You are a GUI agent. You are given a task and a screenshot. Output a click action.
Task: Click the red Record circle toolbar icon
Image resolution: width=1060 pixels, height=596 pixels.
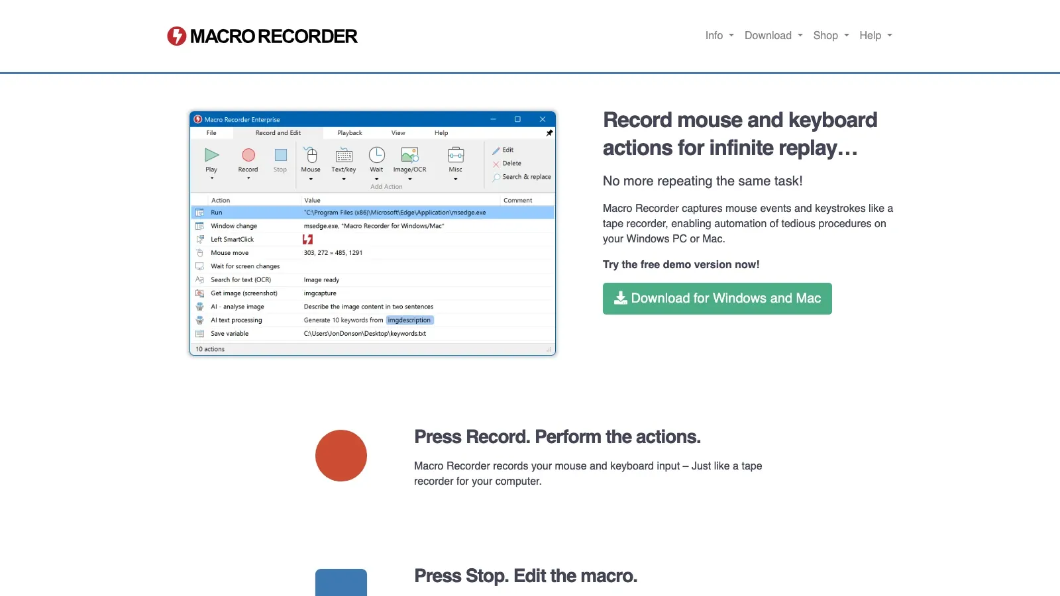[x=248, y=155]
